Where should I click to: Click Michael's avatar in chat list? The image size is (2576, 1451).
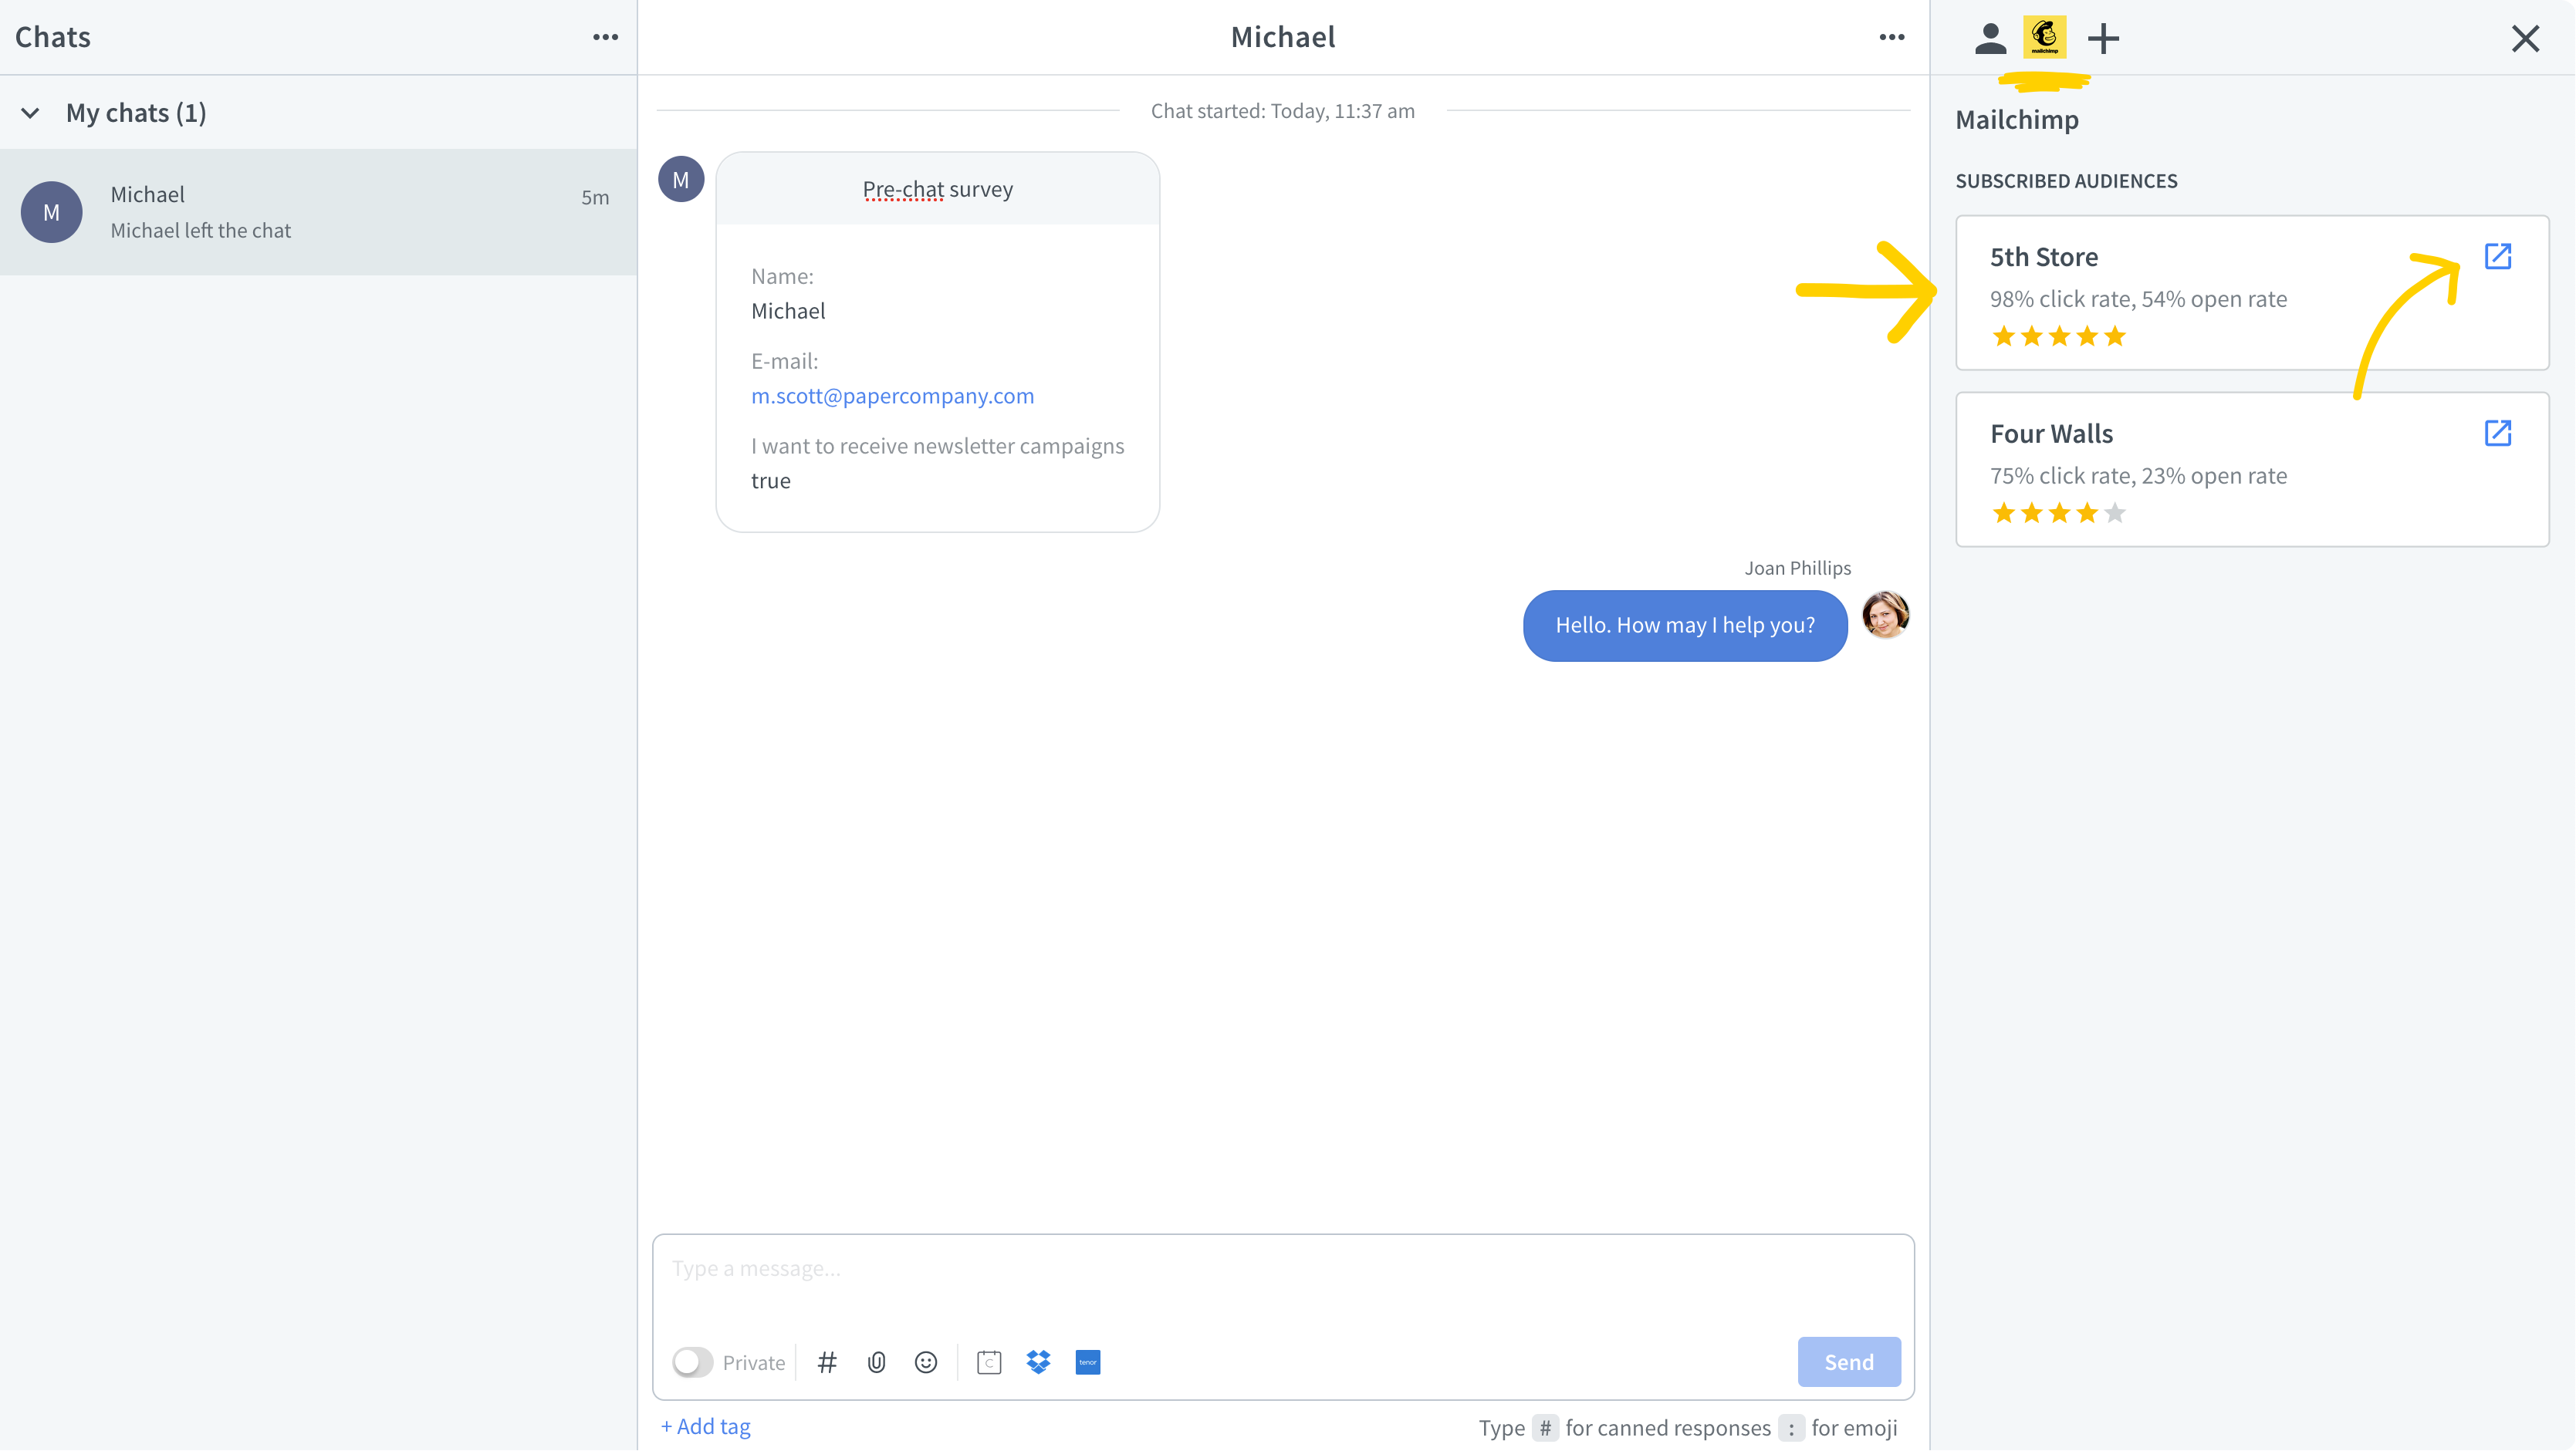coord(52,212)
